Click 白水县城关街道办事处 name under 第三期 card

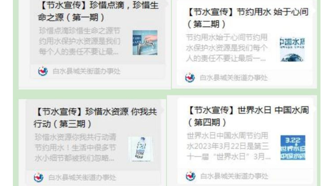pyautogui.click(x=82, y=178)
